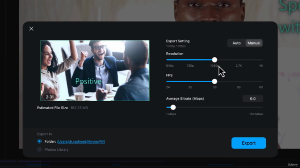Choose 60 on the FPS scale

(x=261, y=87)
